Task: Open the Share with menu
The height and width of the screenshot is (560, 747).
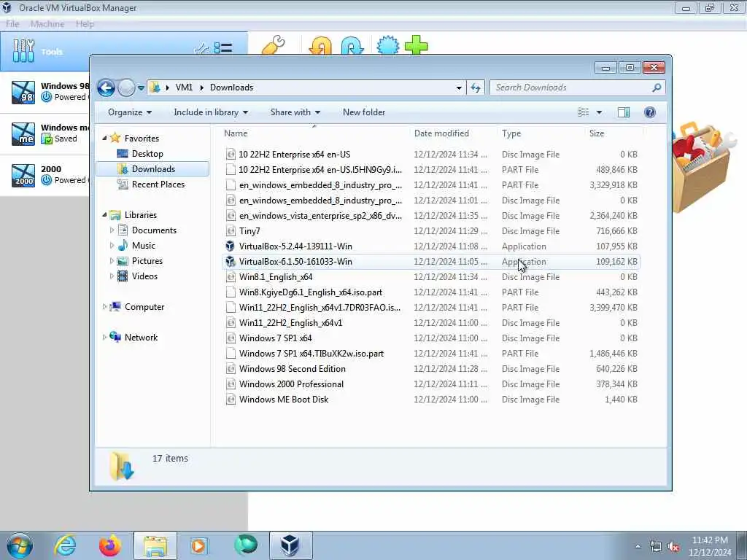Action: coord(295,112)
